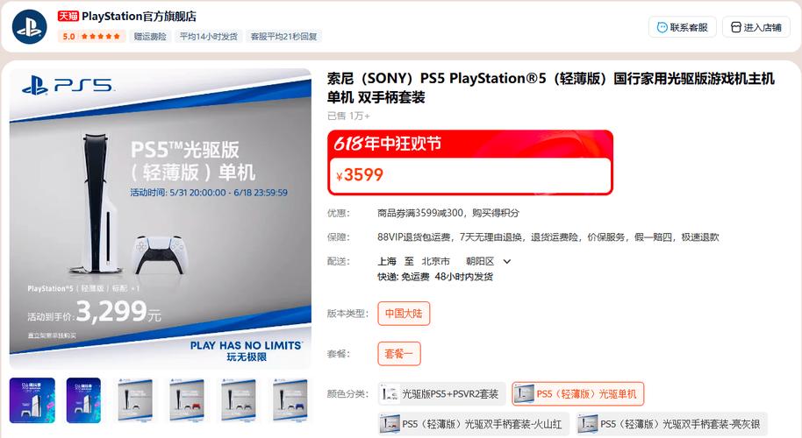Open the PlayStation官方旗舰店 store name link

[x=139, y=17]
